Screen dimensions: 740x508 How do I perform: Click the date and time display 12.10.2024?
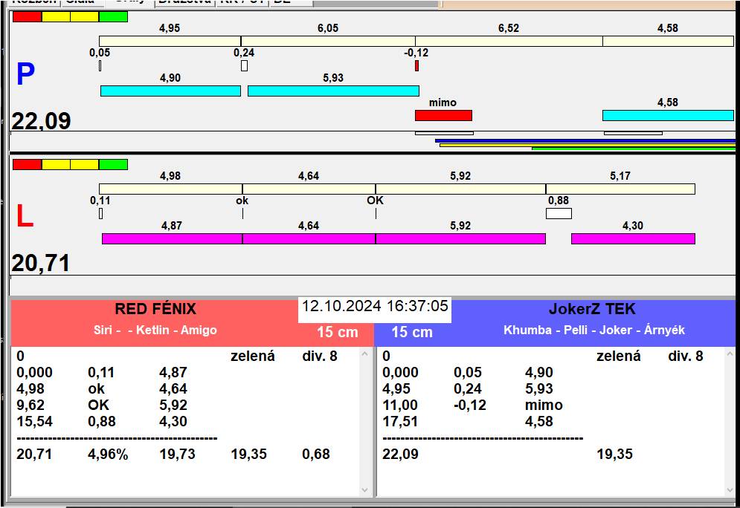(375, 307)
